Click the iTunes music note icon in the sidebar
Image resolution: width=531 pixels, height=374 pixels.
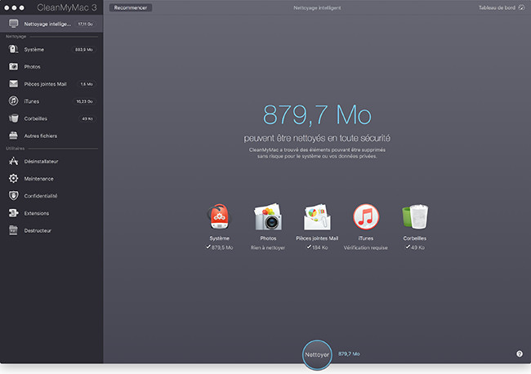point(14,101)
